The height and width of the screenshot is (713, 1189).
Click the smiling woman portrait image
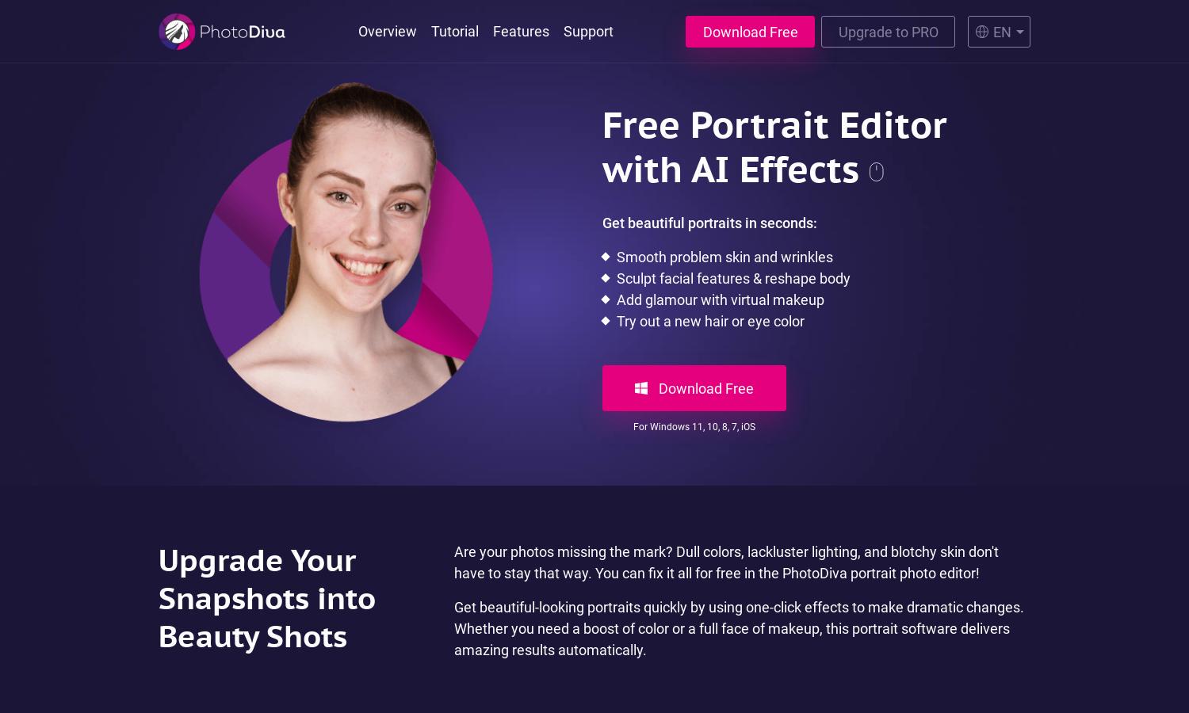pyautogui.click(x=346, y=252)
